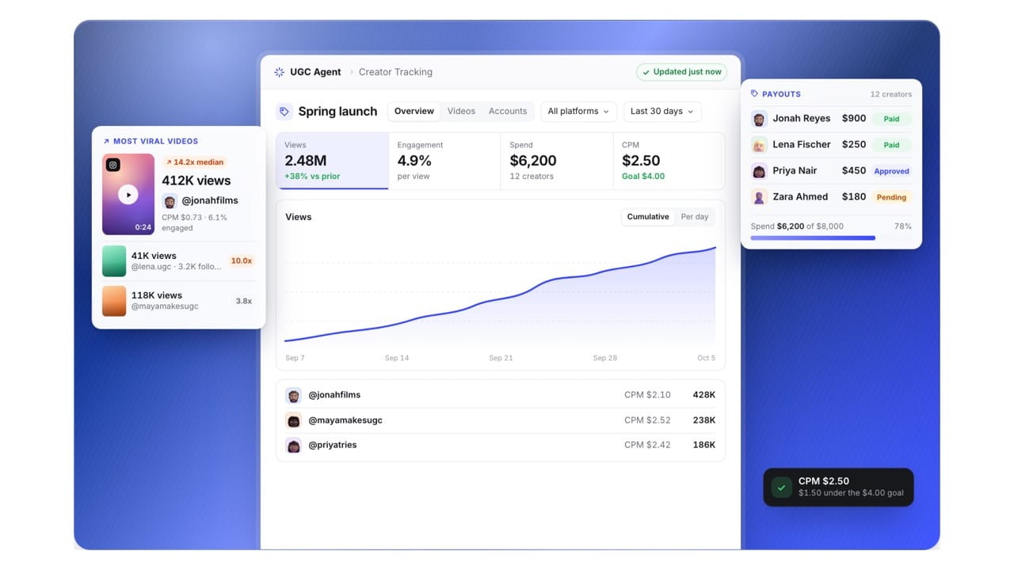The width and height of the screenshot is (1014, 570).
Task: Select the Spend $6,200 metric card
Action: (557, 161)
